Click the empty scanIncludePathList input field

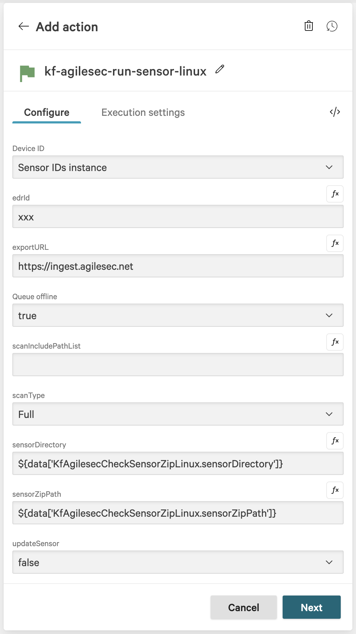(x=178, y=365)
